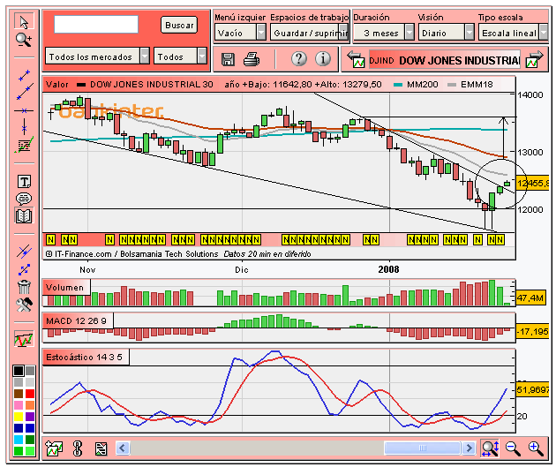Pick the red color swatch
The width and height of the screenshot is (556, 467).
point(30,393)
